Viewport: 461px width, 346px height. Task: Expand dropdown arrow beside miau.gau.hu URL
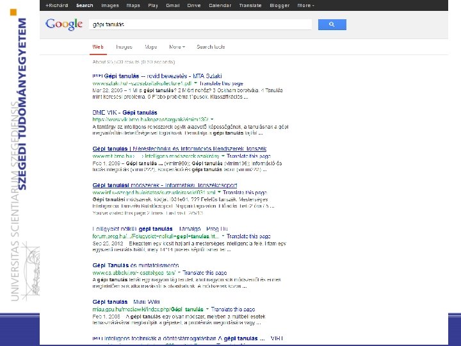[207, 309]
